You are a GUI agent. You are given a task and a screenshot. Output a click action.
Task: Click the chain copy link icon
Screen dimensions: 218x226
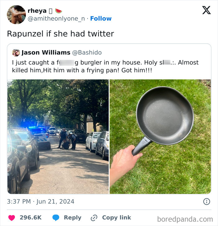coord(94,218)
